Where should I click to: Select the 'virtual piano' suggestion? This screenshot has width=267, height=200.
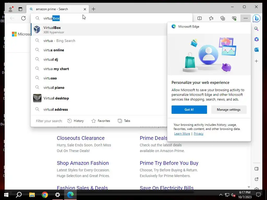pyautogui.click(x=99, y=87)
